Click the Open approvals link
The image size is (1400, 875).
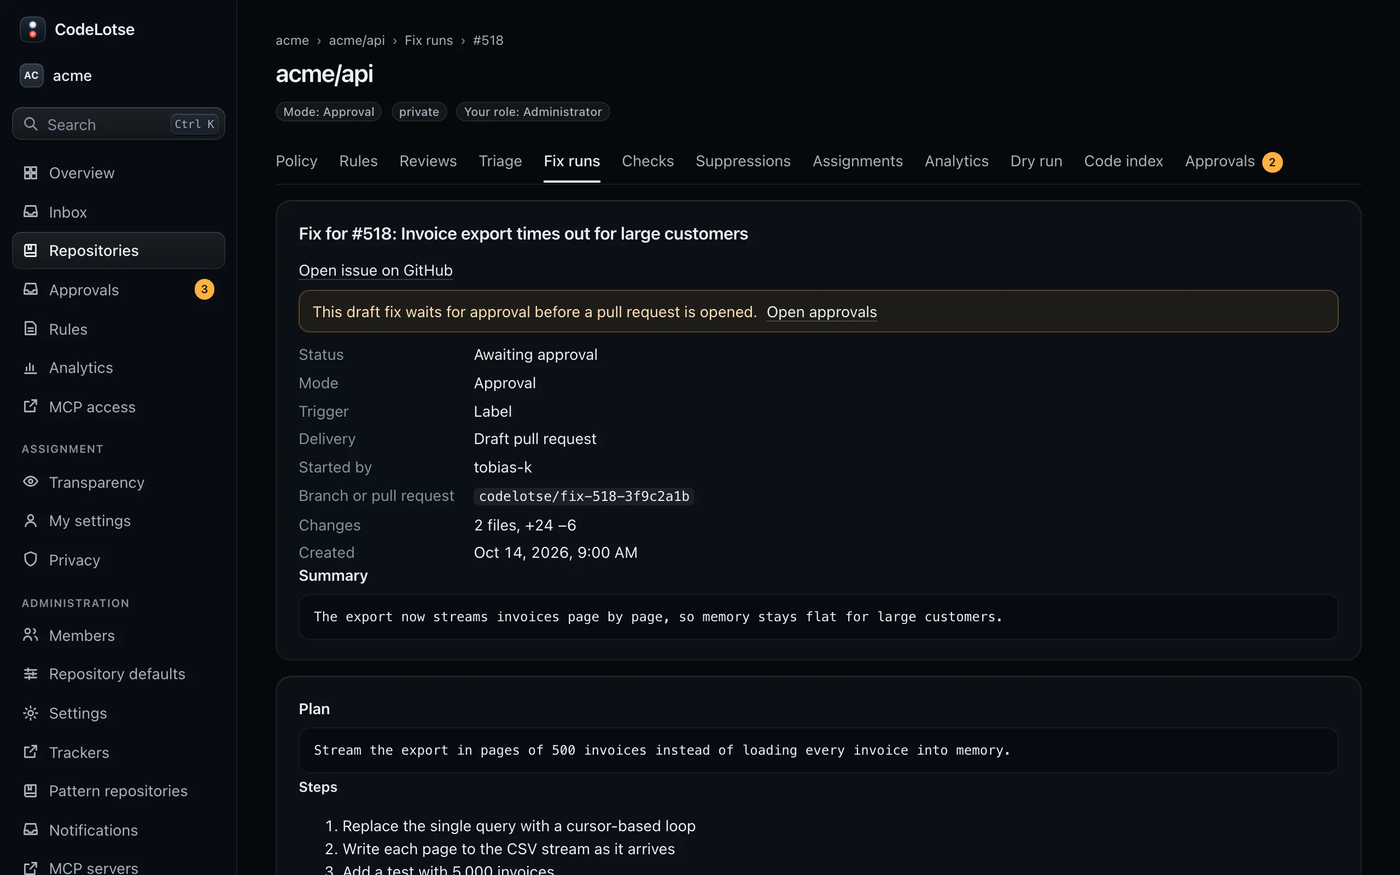coord(821,312)
